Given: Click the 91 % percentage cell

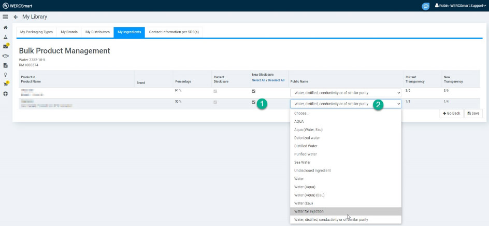Looking at the screenshot, I should click(178, 91).
